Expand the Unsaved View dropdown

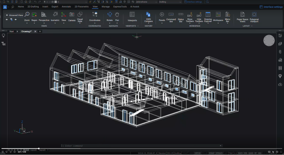(14, 15)
